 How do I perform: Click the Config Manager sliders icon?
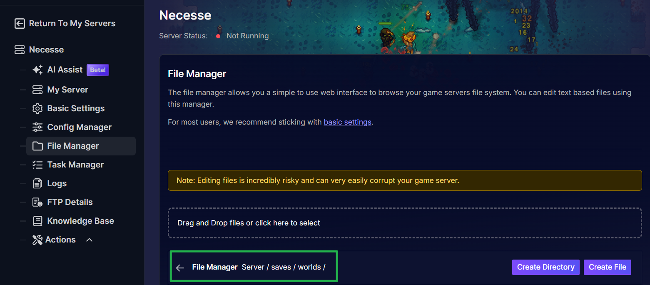point(37,127)
